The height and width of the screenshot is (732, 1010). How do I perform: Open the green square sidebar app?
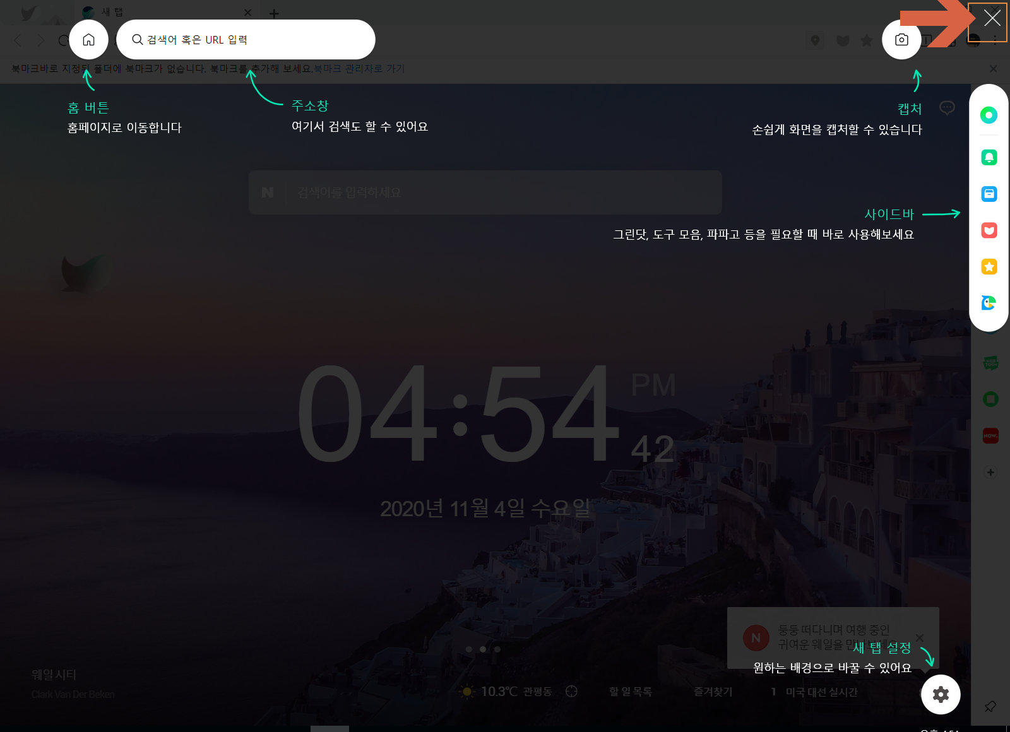(x=990, y=399)
